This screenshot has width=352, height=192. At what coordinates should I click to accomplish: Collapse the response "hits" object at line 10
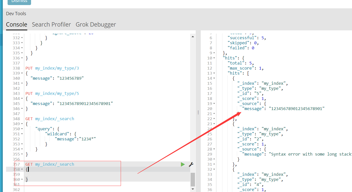[x=214, y=58]
